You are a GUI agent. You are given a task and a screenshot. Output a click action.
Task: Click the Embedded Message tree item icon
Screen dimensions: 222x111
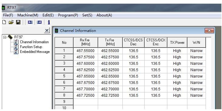[16, 52]
